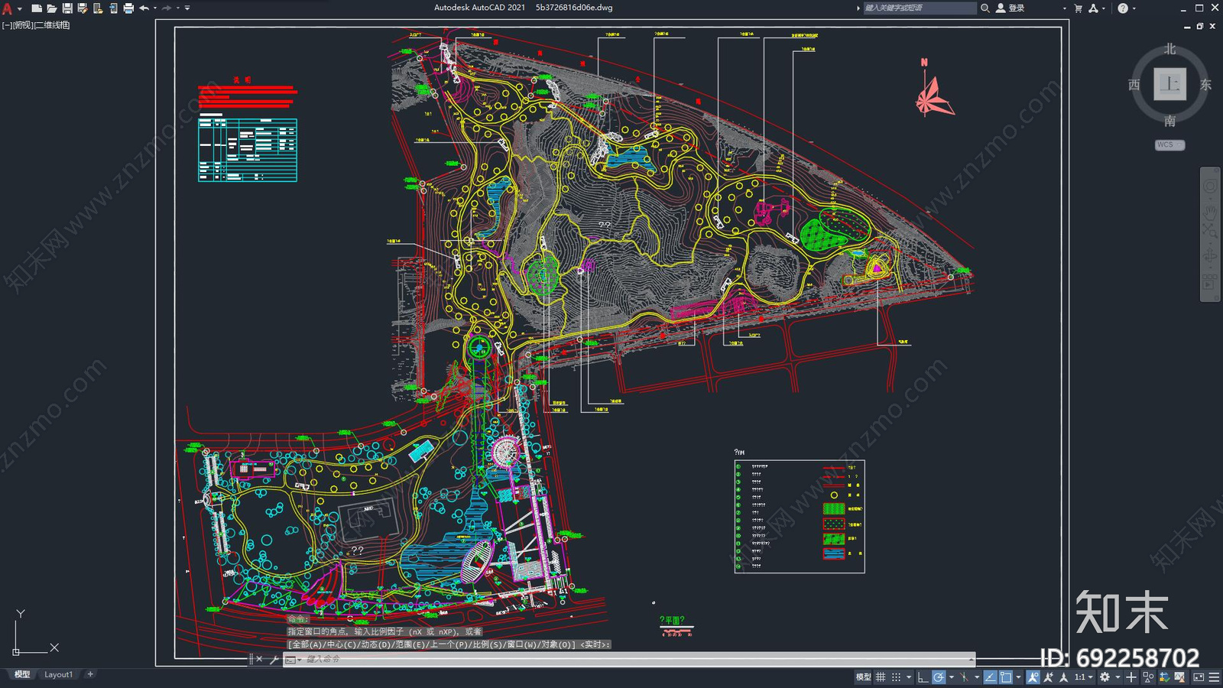
Task: Expand the customize quick access toolbar dropdown
Action: 187,8
